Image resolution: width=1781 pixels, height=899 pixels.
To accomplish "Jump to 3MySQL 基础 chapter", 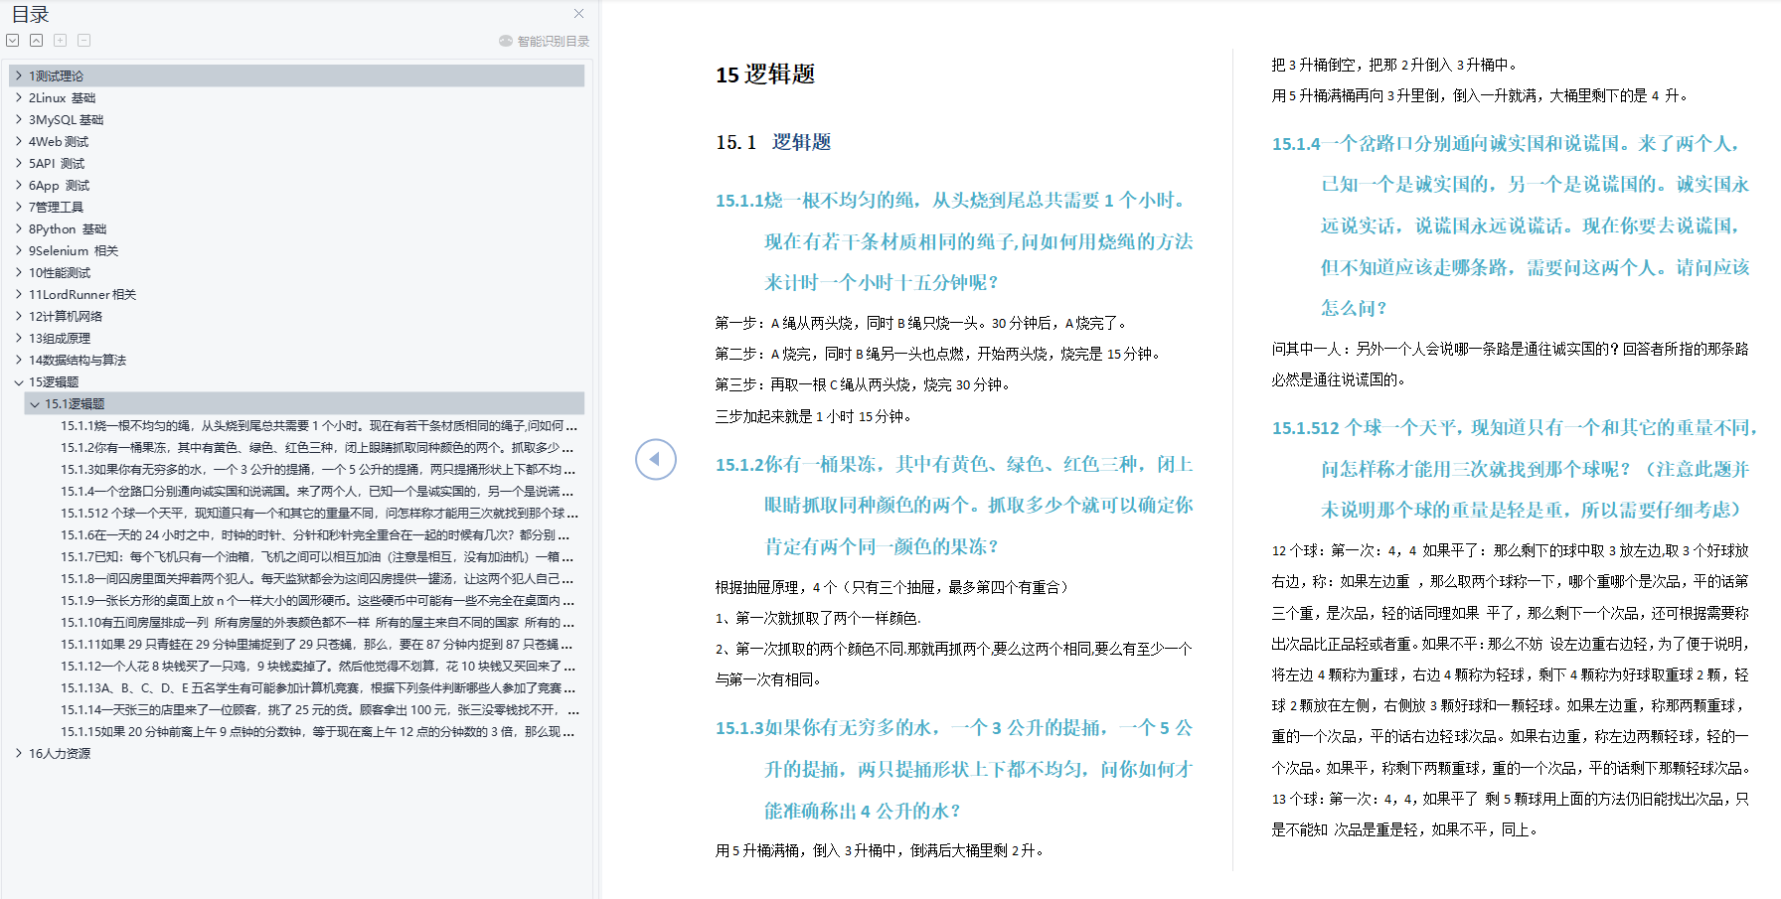I will (x=66, y=119).
